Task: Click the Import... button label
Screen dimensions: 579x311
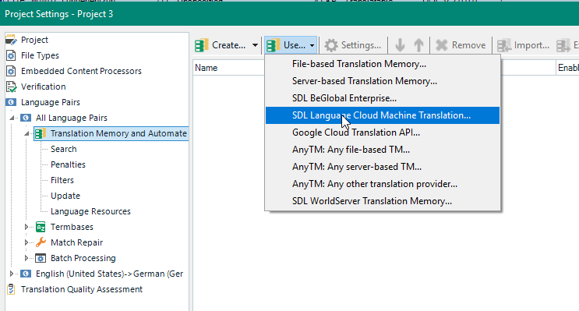Action: click(x=531, y=45)
